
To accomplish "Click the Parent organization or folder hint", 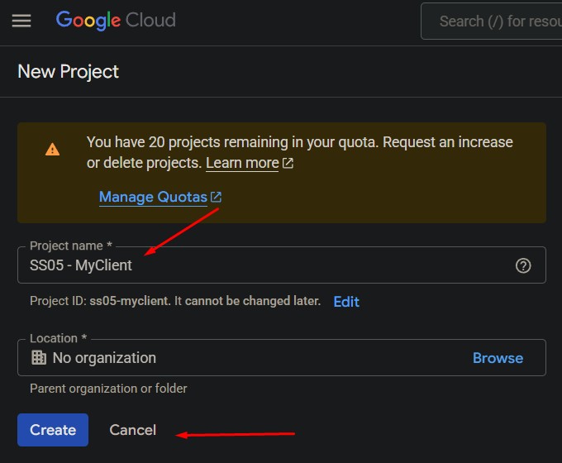I will [108, 389].
